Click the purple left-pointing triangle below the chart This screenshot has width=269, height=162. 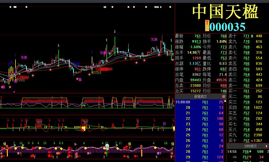pos(14,92)
